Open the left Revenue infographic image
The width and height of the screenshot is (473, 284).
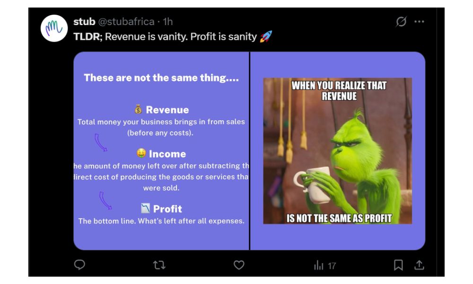coord(161,151)
